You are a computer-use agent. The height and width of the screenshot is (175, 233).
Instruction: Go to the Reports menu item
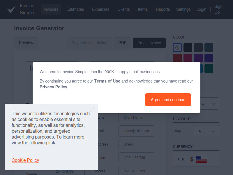click(163, 9)
